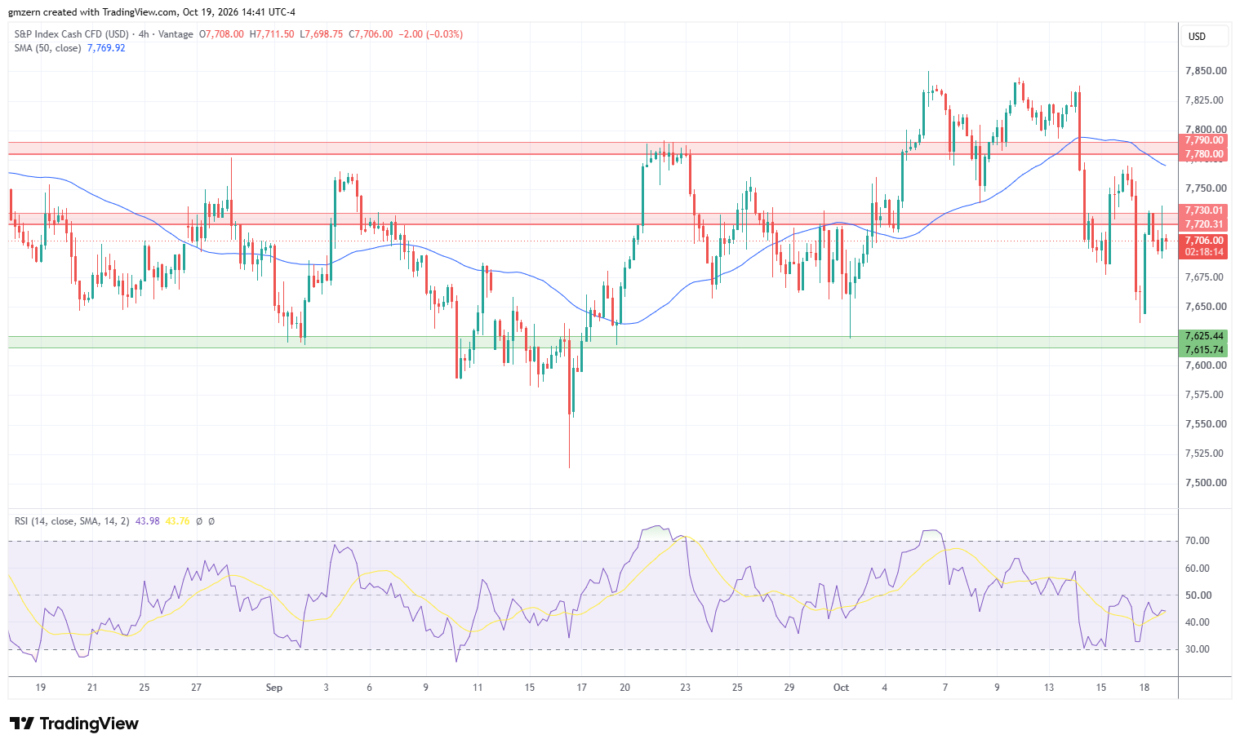This screenshot has width=1240, height=748.
Task: Click the low value L7,698.75
Action: [322, 34]
